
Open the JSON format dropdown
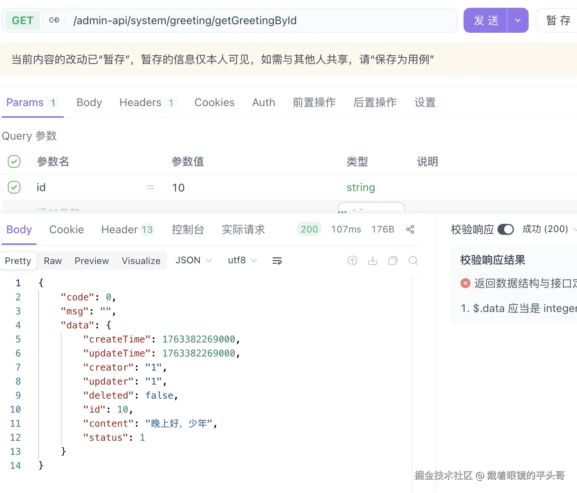coord(193,260)
